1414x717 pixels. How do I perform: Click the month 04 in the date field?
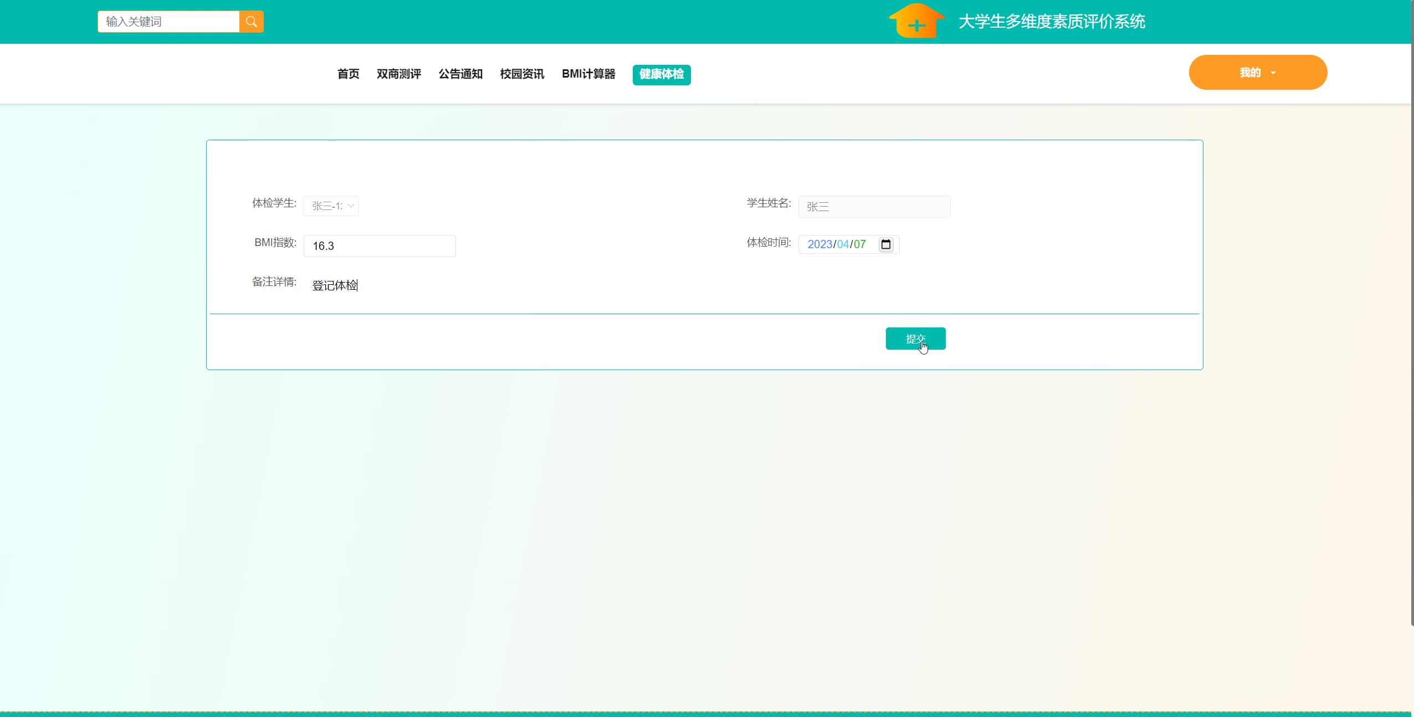coord(843,244)
